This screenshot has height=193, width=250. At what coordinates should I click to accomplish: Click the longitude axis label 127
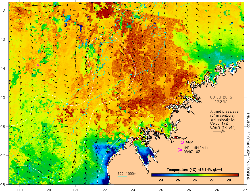pos(244,190)
